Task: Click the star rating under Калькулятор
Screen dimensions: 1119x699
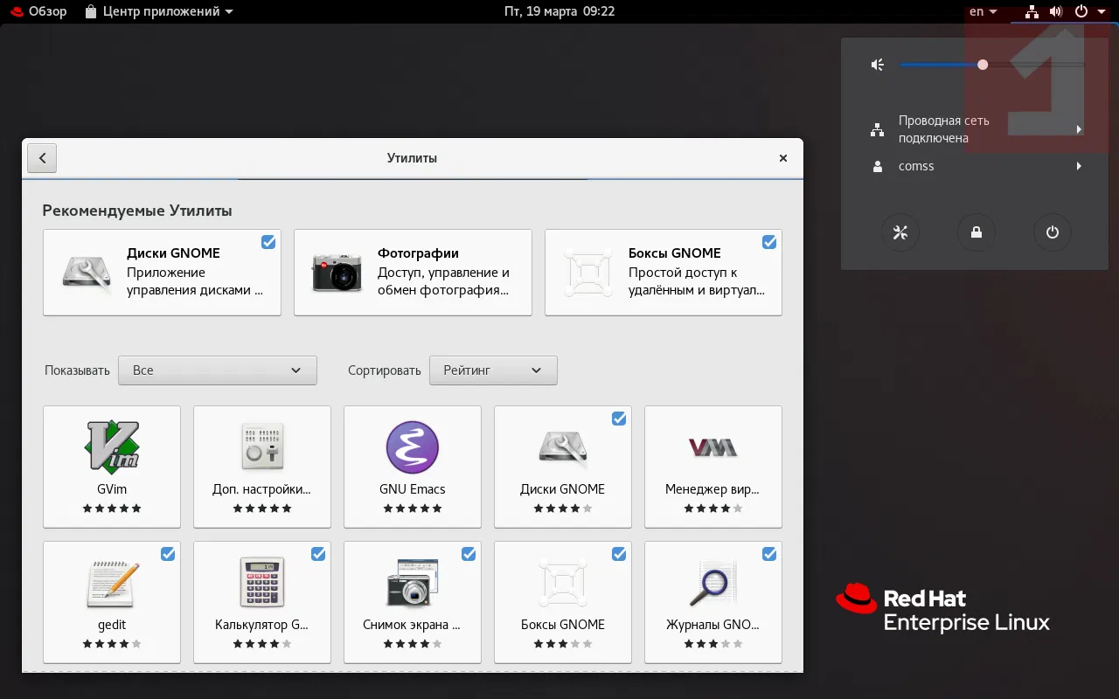Action: 262,644
